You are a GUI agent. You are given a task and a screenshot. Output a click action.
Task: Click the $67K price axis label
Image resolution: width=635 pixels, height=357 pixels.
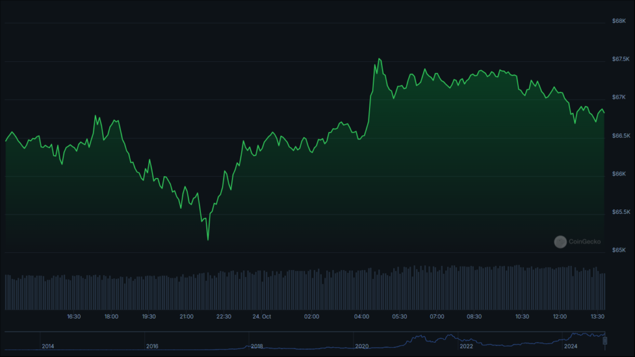coord(619,97)
